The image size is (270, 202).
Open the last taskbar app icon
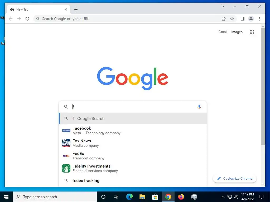pyautogui.click(x=194, y=197)
